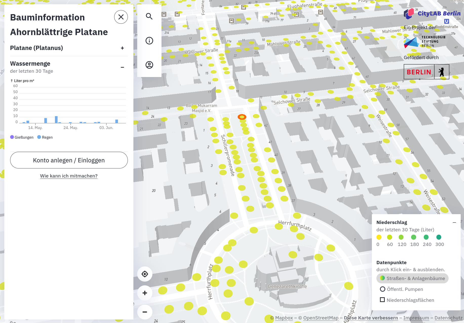Image resolution: width=464 pixels, height=323 pixels.
Task: Click the Baitul Mukarram Masjid label
Action: (x=201, y=108)
